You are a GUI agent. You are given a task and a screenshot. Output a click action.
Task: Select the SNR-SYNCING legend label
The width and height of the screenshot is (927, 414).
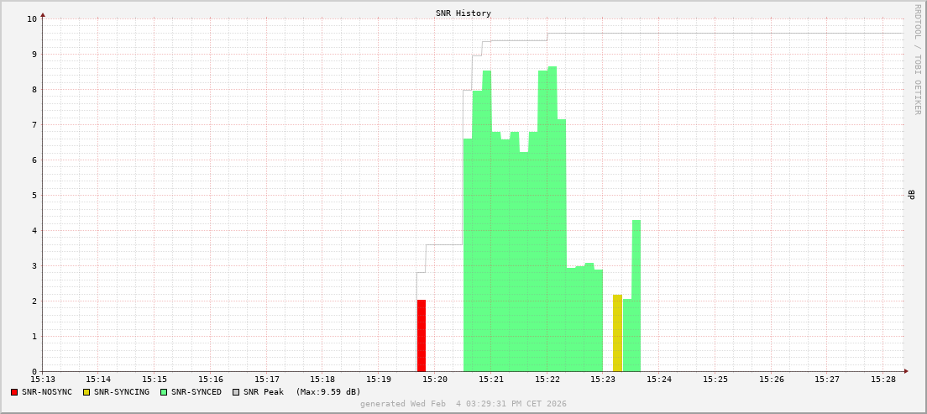121,392
